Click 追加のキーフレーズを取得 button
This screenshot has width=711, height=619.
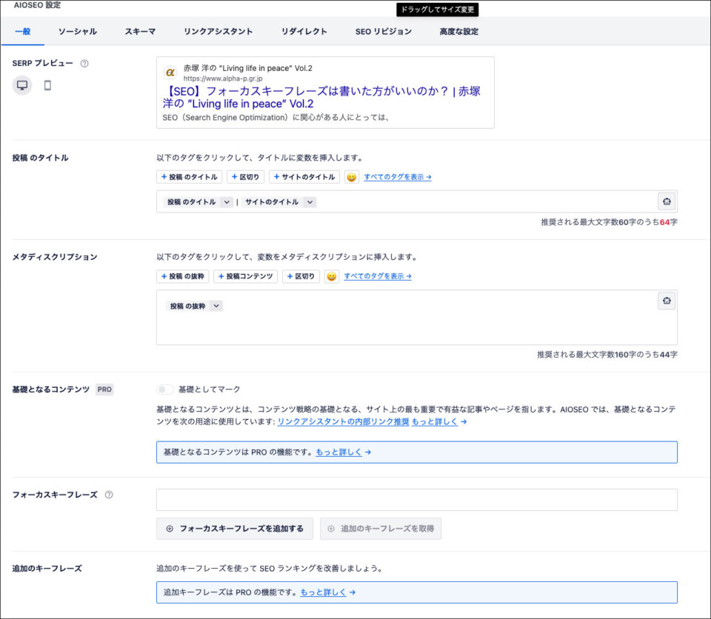pyautogui.click(x=381, y=529)
